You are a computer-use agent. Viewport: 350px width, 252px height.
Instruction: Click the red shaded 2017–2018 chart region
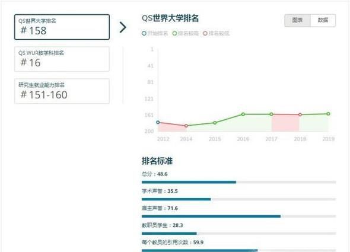285,123
